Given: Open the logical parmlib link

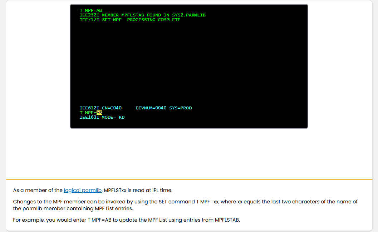Looking at the screenshot, I should (x=83, y=190).
